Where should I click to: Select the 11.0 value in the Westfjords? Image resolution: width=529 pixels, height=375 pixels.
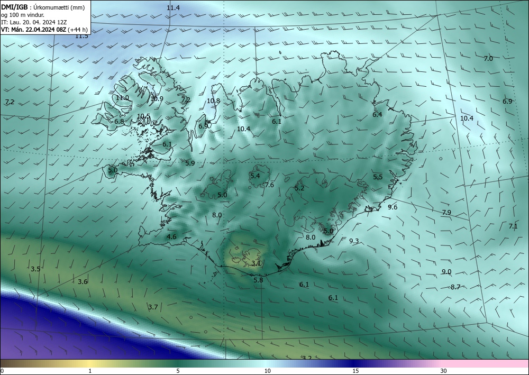[x=122, y=98]
